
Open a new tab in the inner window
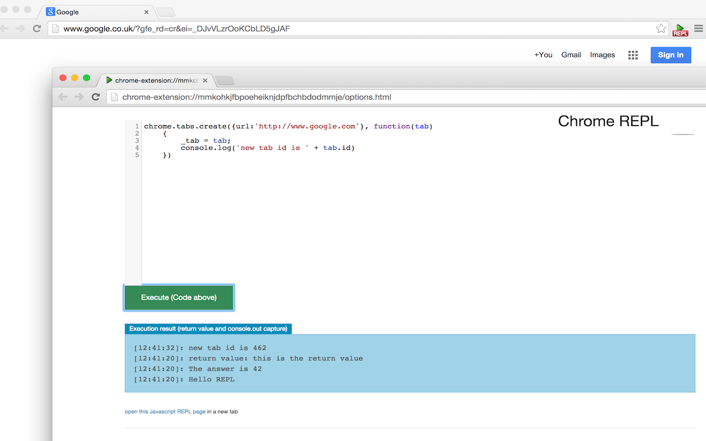click(x=224, y=81)
